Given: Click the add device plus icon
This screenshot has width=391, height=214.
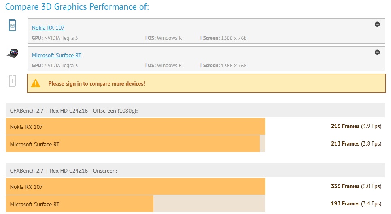Looking at the screenshot, I should [x=13, y=81].
